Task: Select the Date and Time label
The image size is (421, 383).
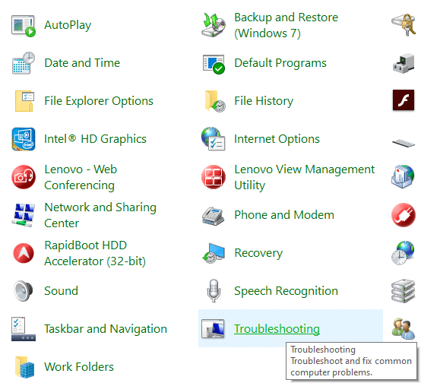Action: point(82,63)
